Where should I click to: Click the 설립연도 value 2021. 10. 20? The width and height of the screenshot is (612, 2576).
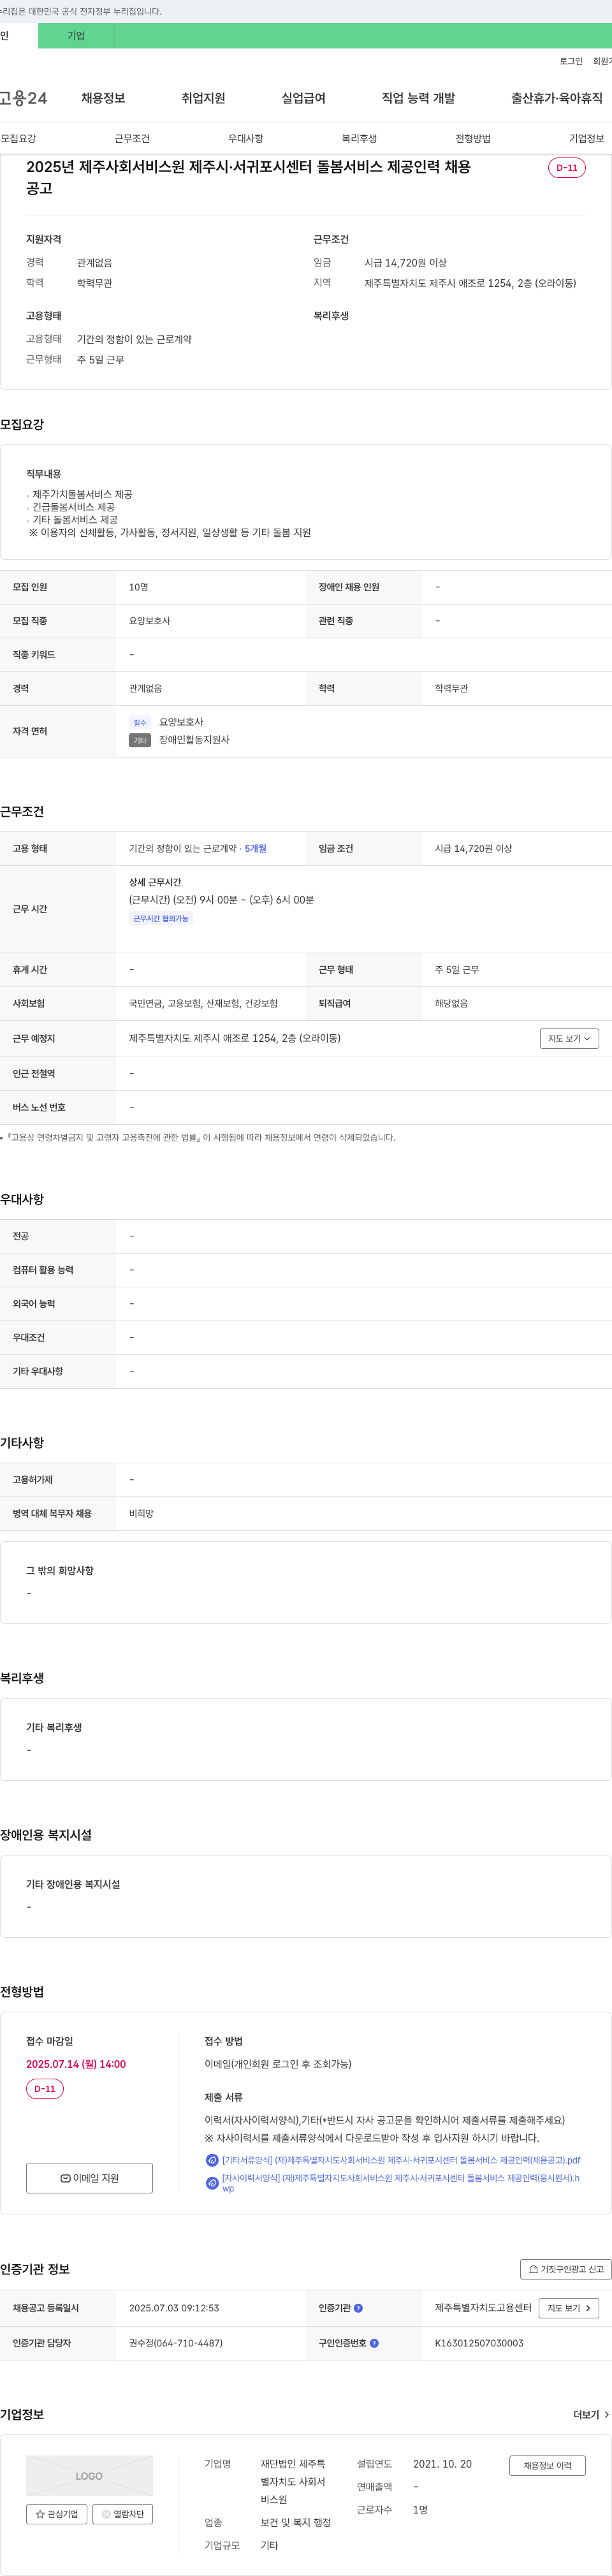(442, 2464)
